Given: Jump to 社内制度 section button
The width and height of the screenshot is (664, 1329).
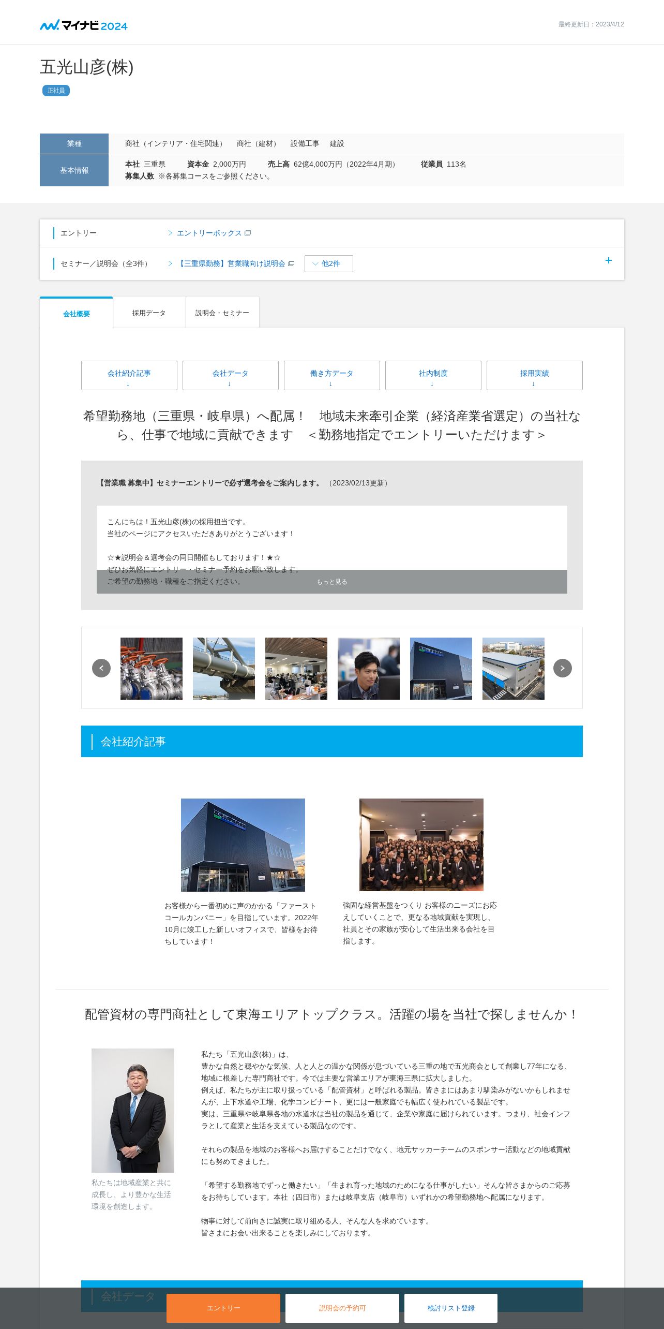Looking at the screenshot, I should point(433,376).
